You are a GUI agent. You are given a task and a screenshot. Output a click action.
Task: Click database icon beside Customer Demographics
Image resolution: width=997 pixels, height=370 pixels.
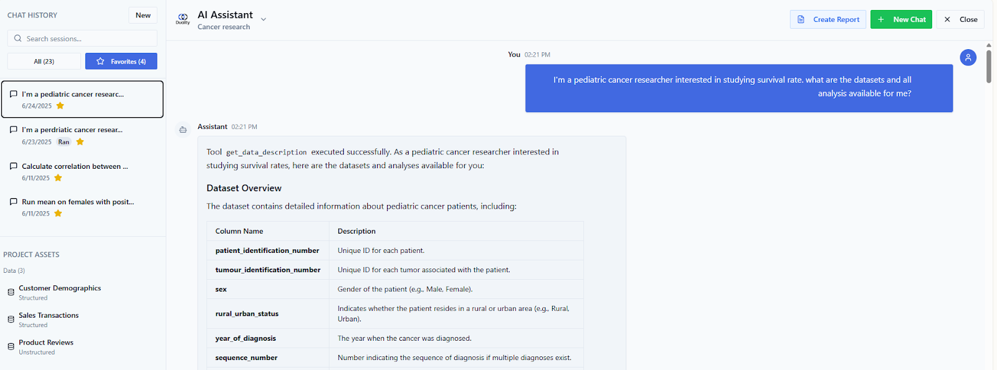click(x=11, y=292)
